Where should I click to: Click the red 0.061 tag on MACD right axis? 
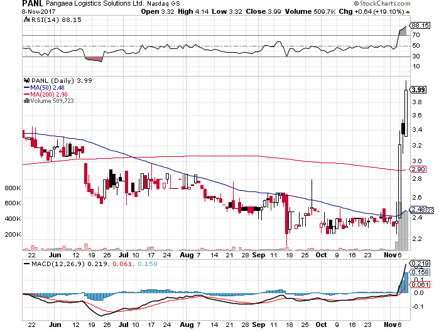click(x=420, y=285)
